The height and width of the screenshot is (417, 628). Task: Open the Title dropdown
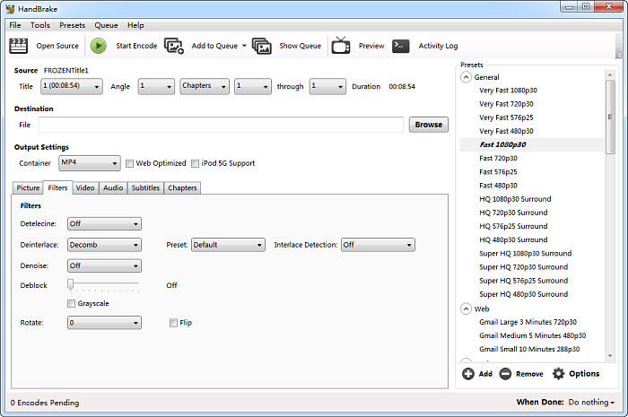(71, 86)
